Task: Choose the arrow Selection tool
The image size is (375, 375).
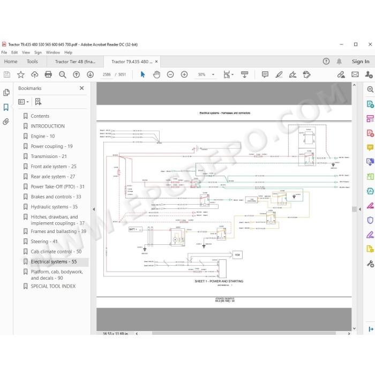Action: click(x=143, y=74)
